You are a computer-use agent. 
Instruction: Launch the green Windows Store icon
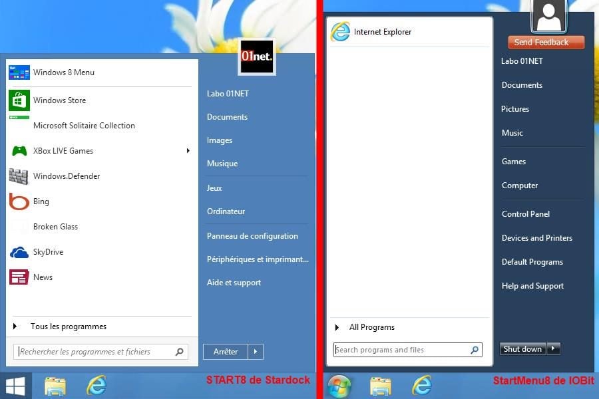[x=19, y=100]
